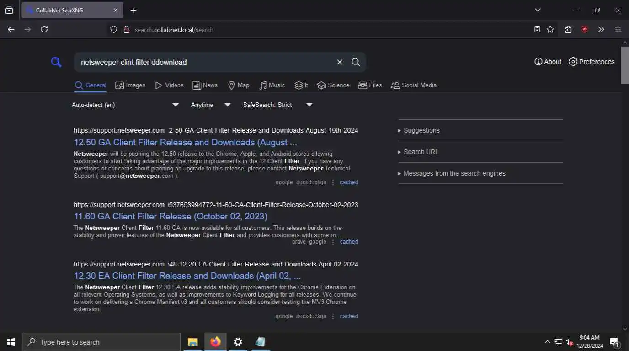Open the 11.60 GA Client Filter Release result
Screen dimensions: 629x351
pos(171,217)
